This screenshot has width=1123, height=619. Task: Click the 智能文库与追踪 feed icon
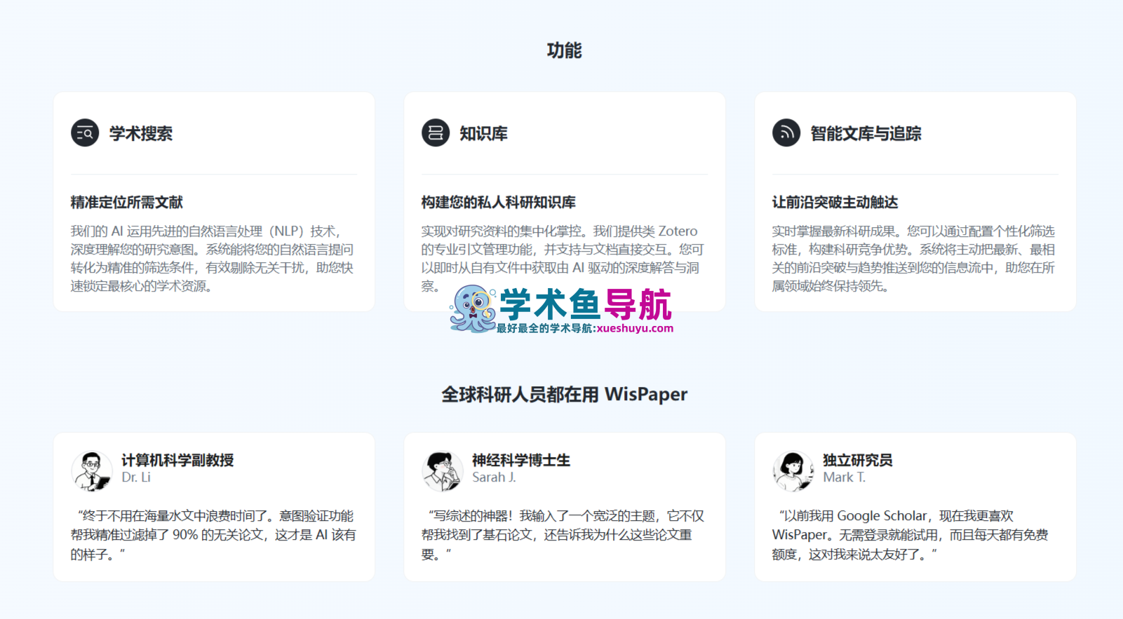coord(786,132)
